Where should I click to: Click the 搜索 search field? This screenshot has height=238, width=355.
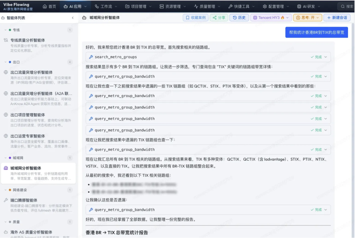tap(346, 6)
